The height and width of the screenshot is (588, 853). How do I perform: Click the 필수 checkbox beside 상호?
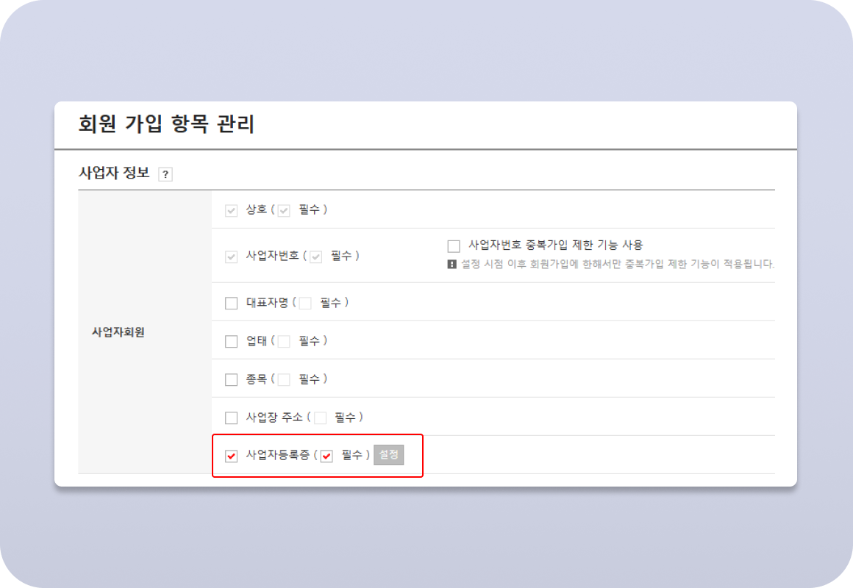click(284, 209)
